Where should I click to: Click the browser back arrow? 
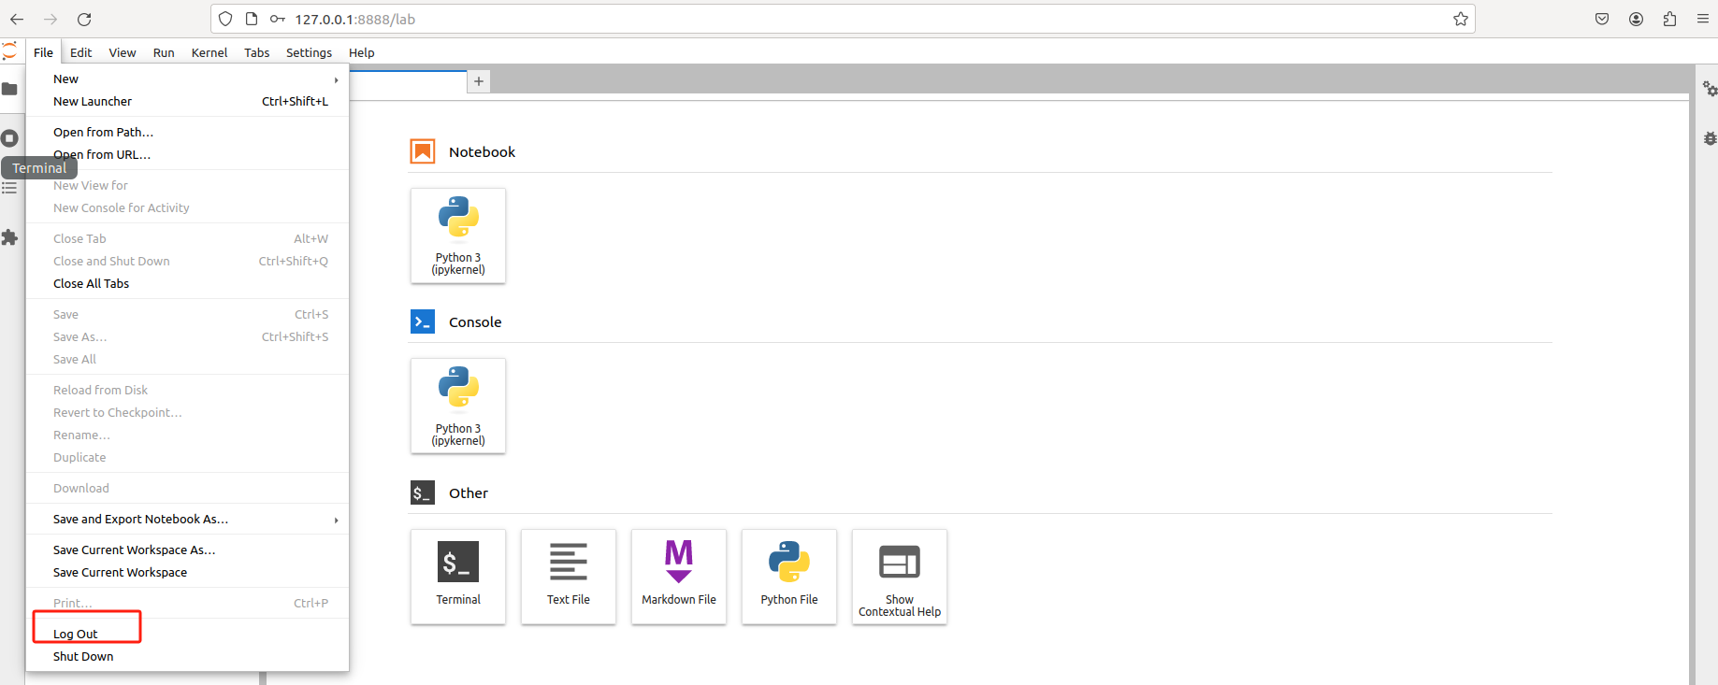(17, 19)
